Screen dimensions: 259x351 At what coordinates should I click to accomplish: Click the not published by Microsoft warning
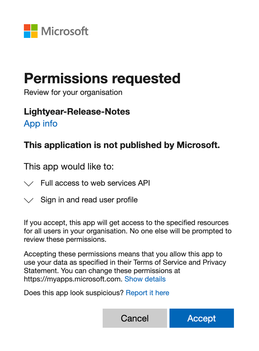(x=122, y=145)
